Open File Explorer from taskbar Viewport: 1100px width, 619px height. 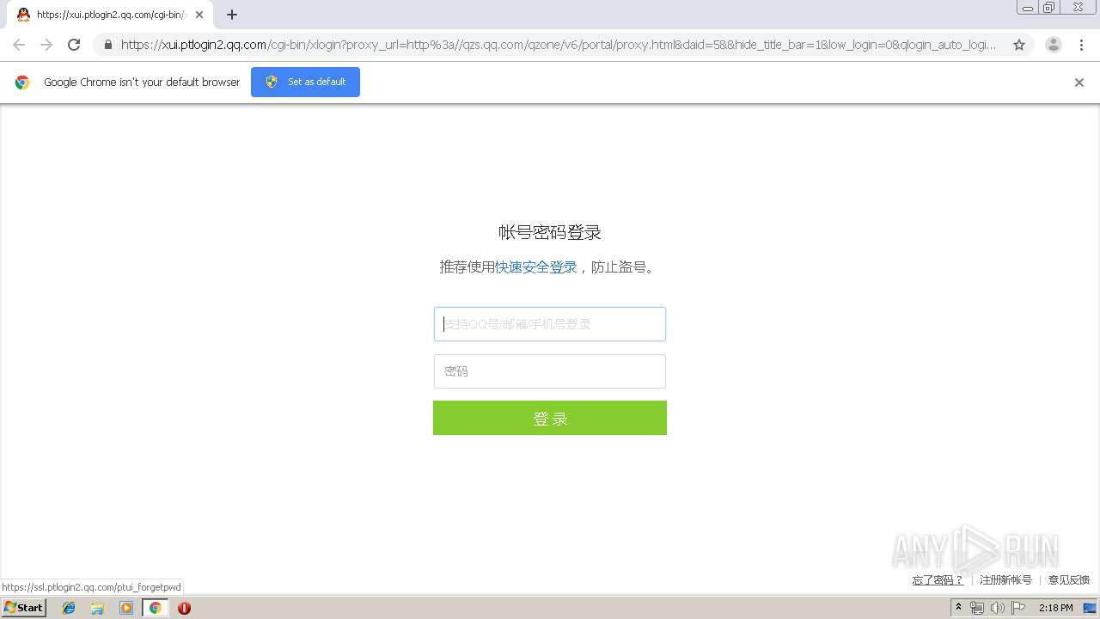(97, 608)
